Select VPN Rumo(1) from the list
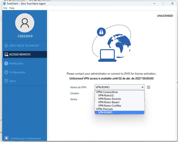178x142 pixels. click(x=120, y=95)
